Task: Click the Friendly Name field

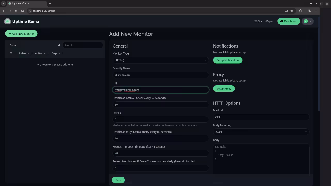Action: tap(161, 75)
